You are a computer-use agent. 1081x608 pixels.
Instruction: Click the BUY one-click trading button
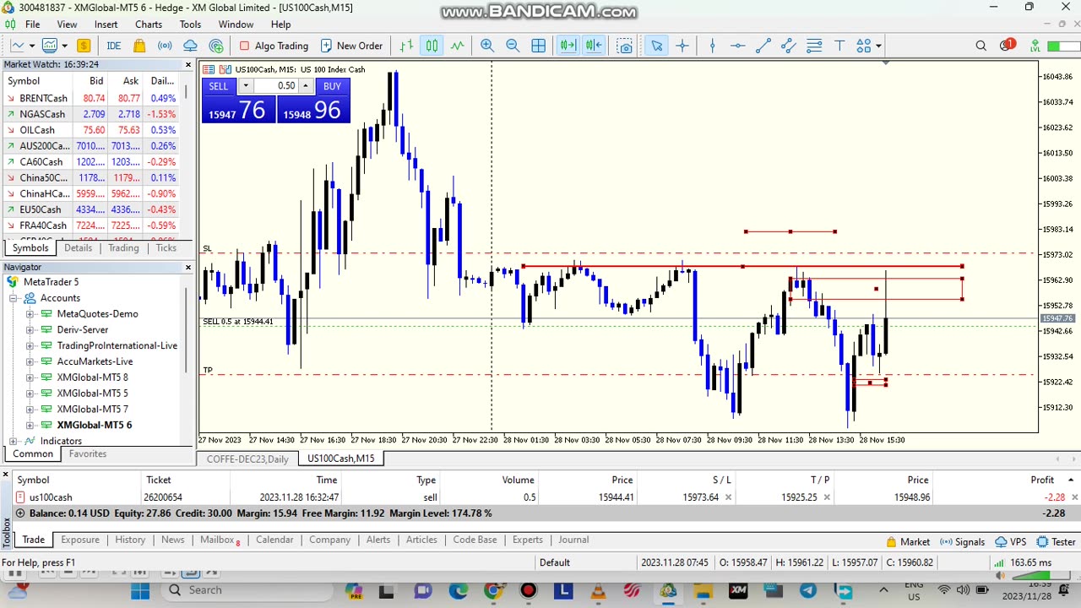point(332,86)
